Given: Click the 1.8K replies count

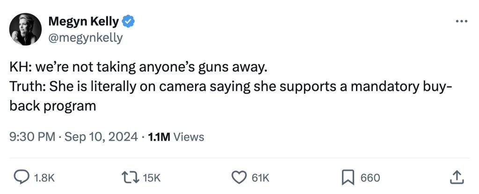Looking at the screenshot, I should coord(45,178).
